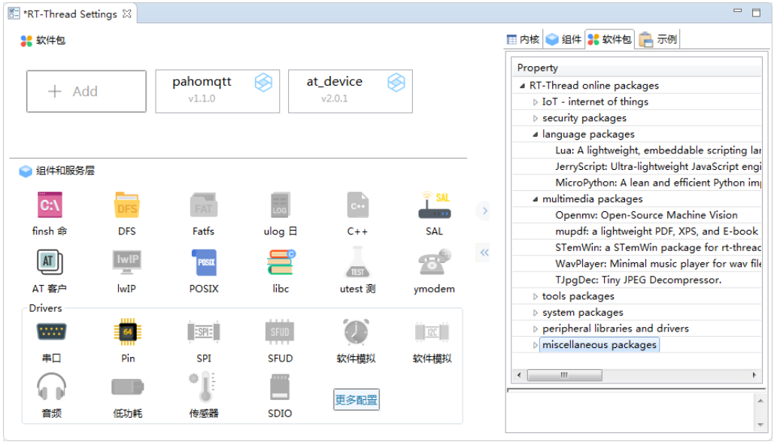Open the pahomqtt v1.1.0 package card
This screenshot has width=777, height=448.
pos(217,92)
